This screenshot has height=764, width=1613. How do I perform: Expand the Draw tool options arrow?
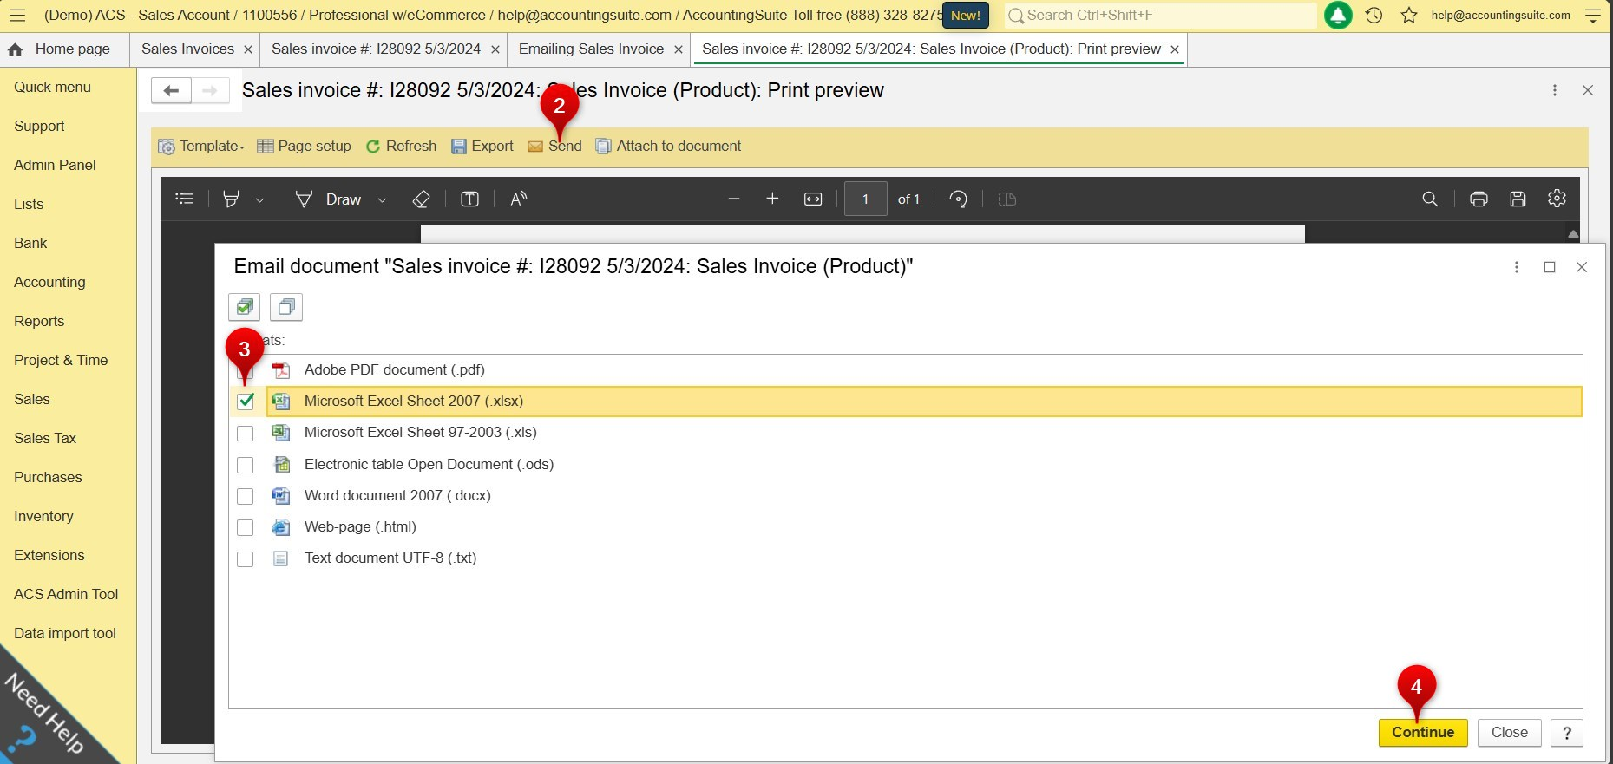coord(382,199)
